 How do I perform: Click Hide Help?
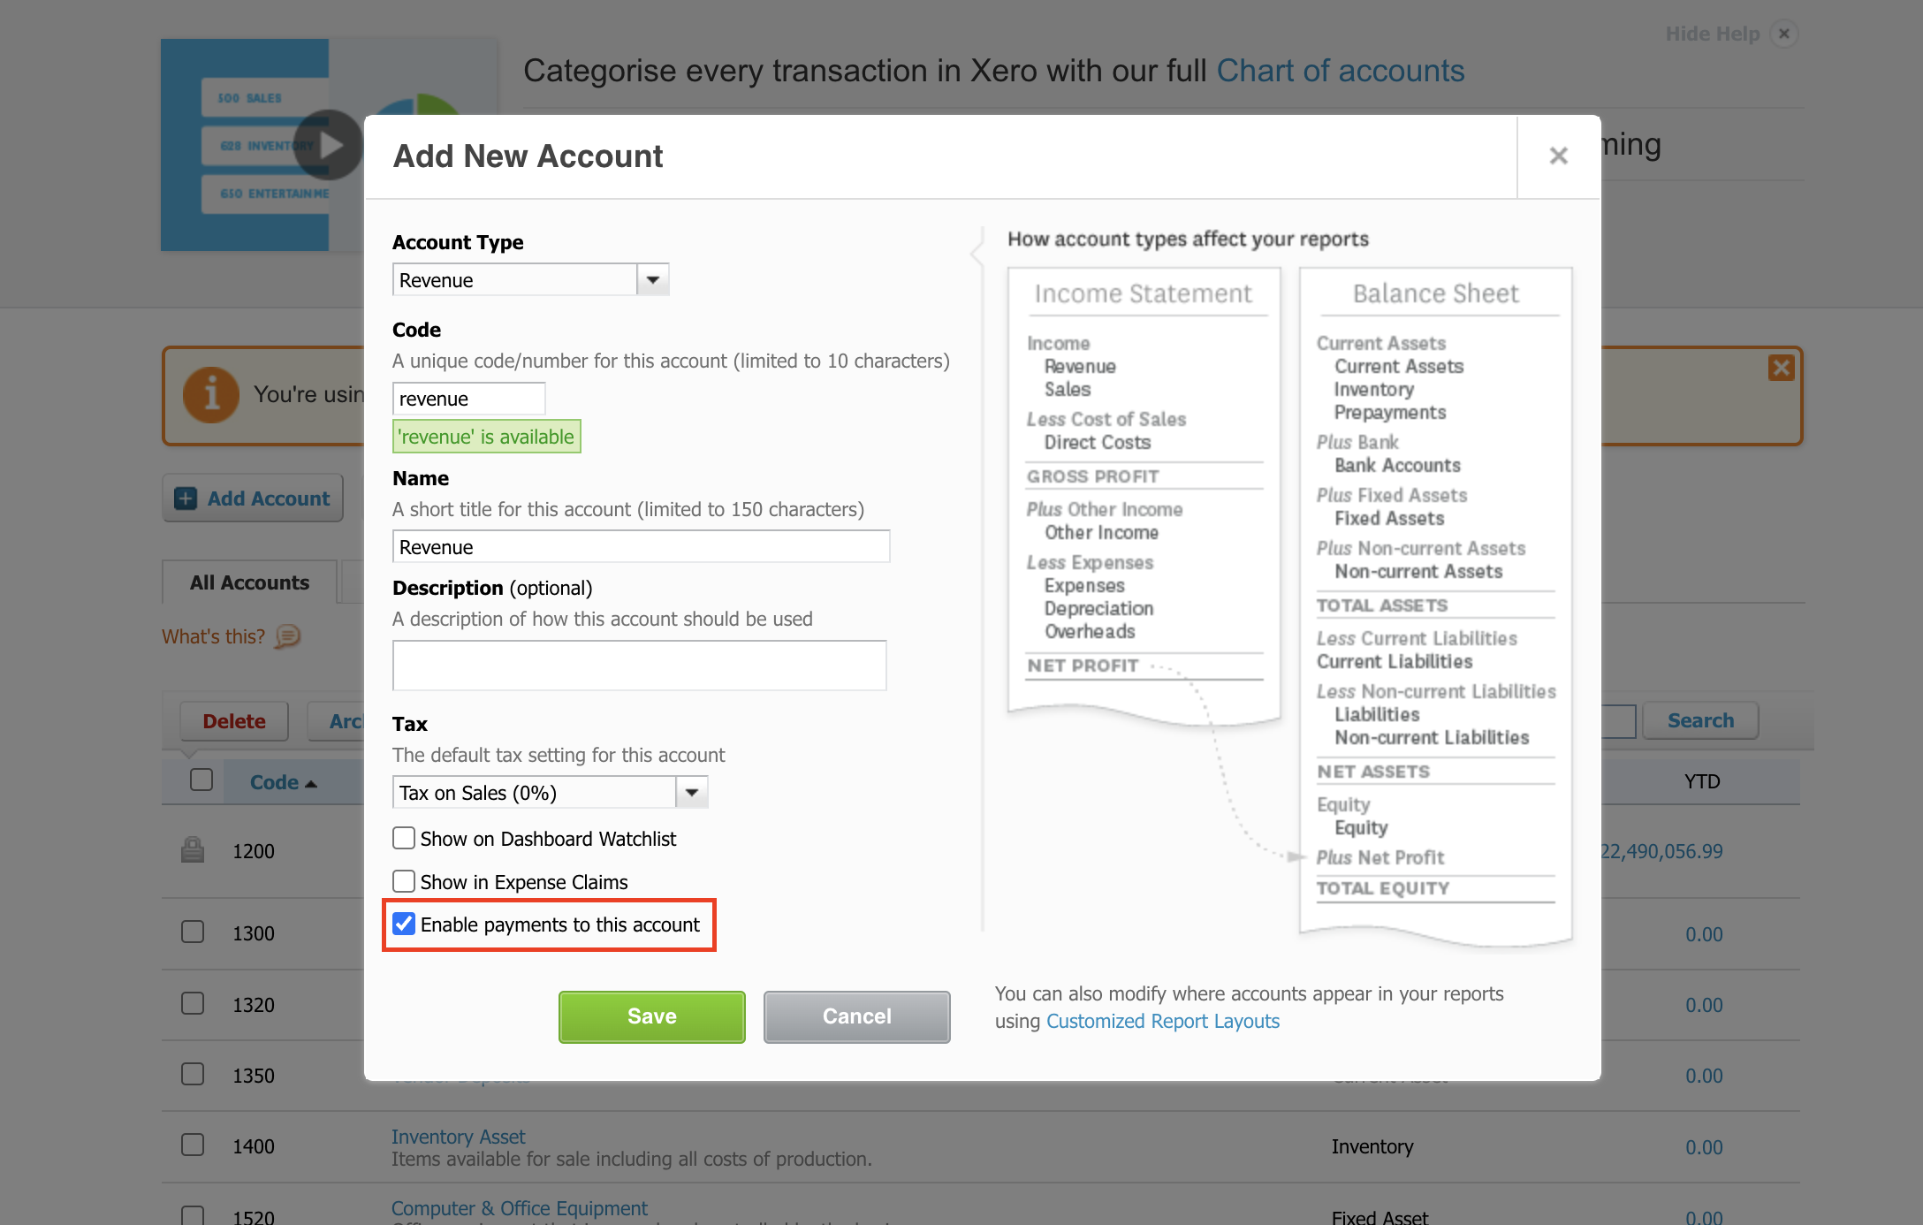tap(1713, 34)
